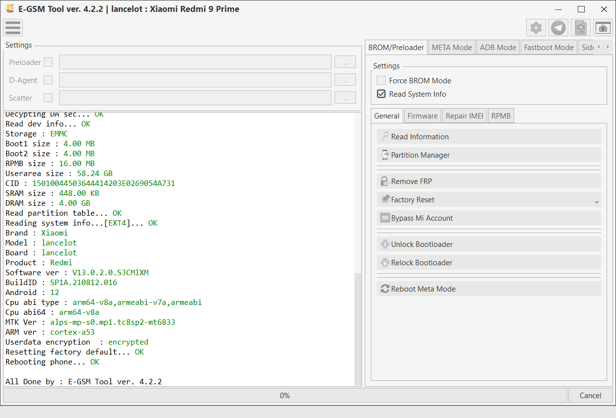The image size is (616, 418).
Task: Click the Scatter path field
Action: [195, 98]
